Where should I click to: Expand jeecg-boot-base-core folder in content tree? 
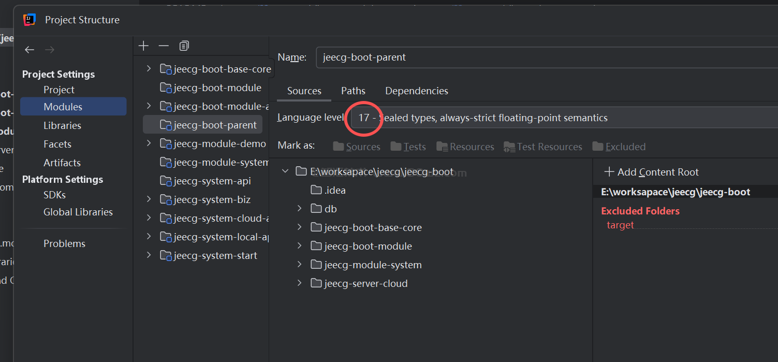tap(299, 227)
